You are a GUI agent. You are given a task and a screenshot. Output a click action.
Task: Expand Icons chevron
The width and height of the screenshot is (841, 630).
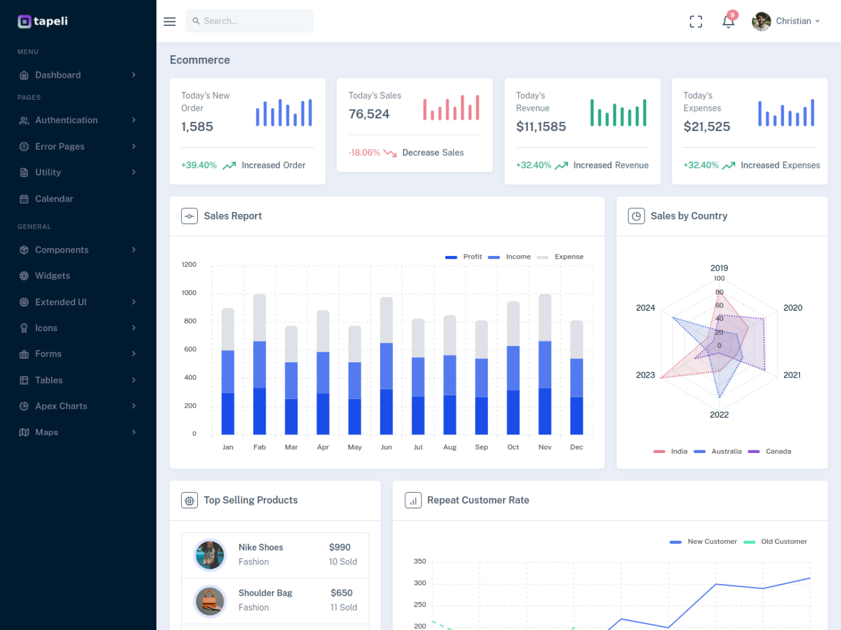pos(133,328)
